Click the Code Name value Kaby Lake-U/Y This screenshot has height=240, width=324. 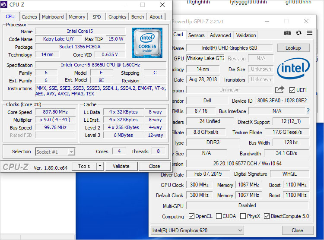point(58,39)
